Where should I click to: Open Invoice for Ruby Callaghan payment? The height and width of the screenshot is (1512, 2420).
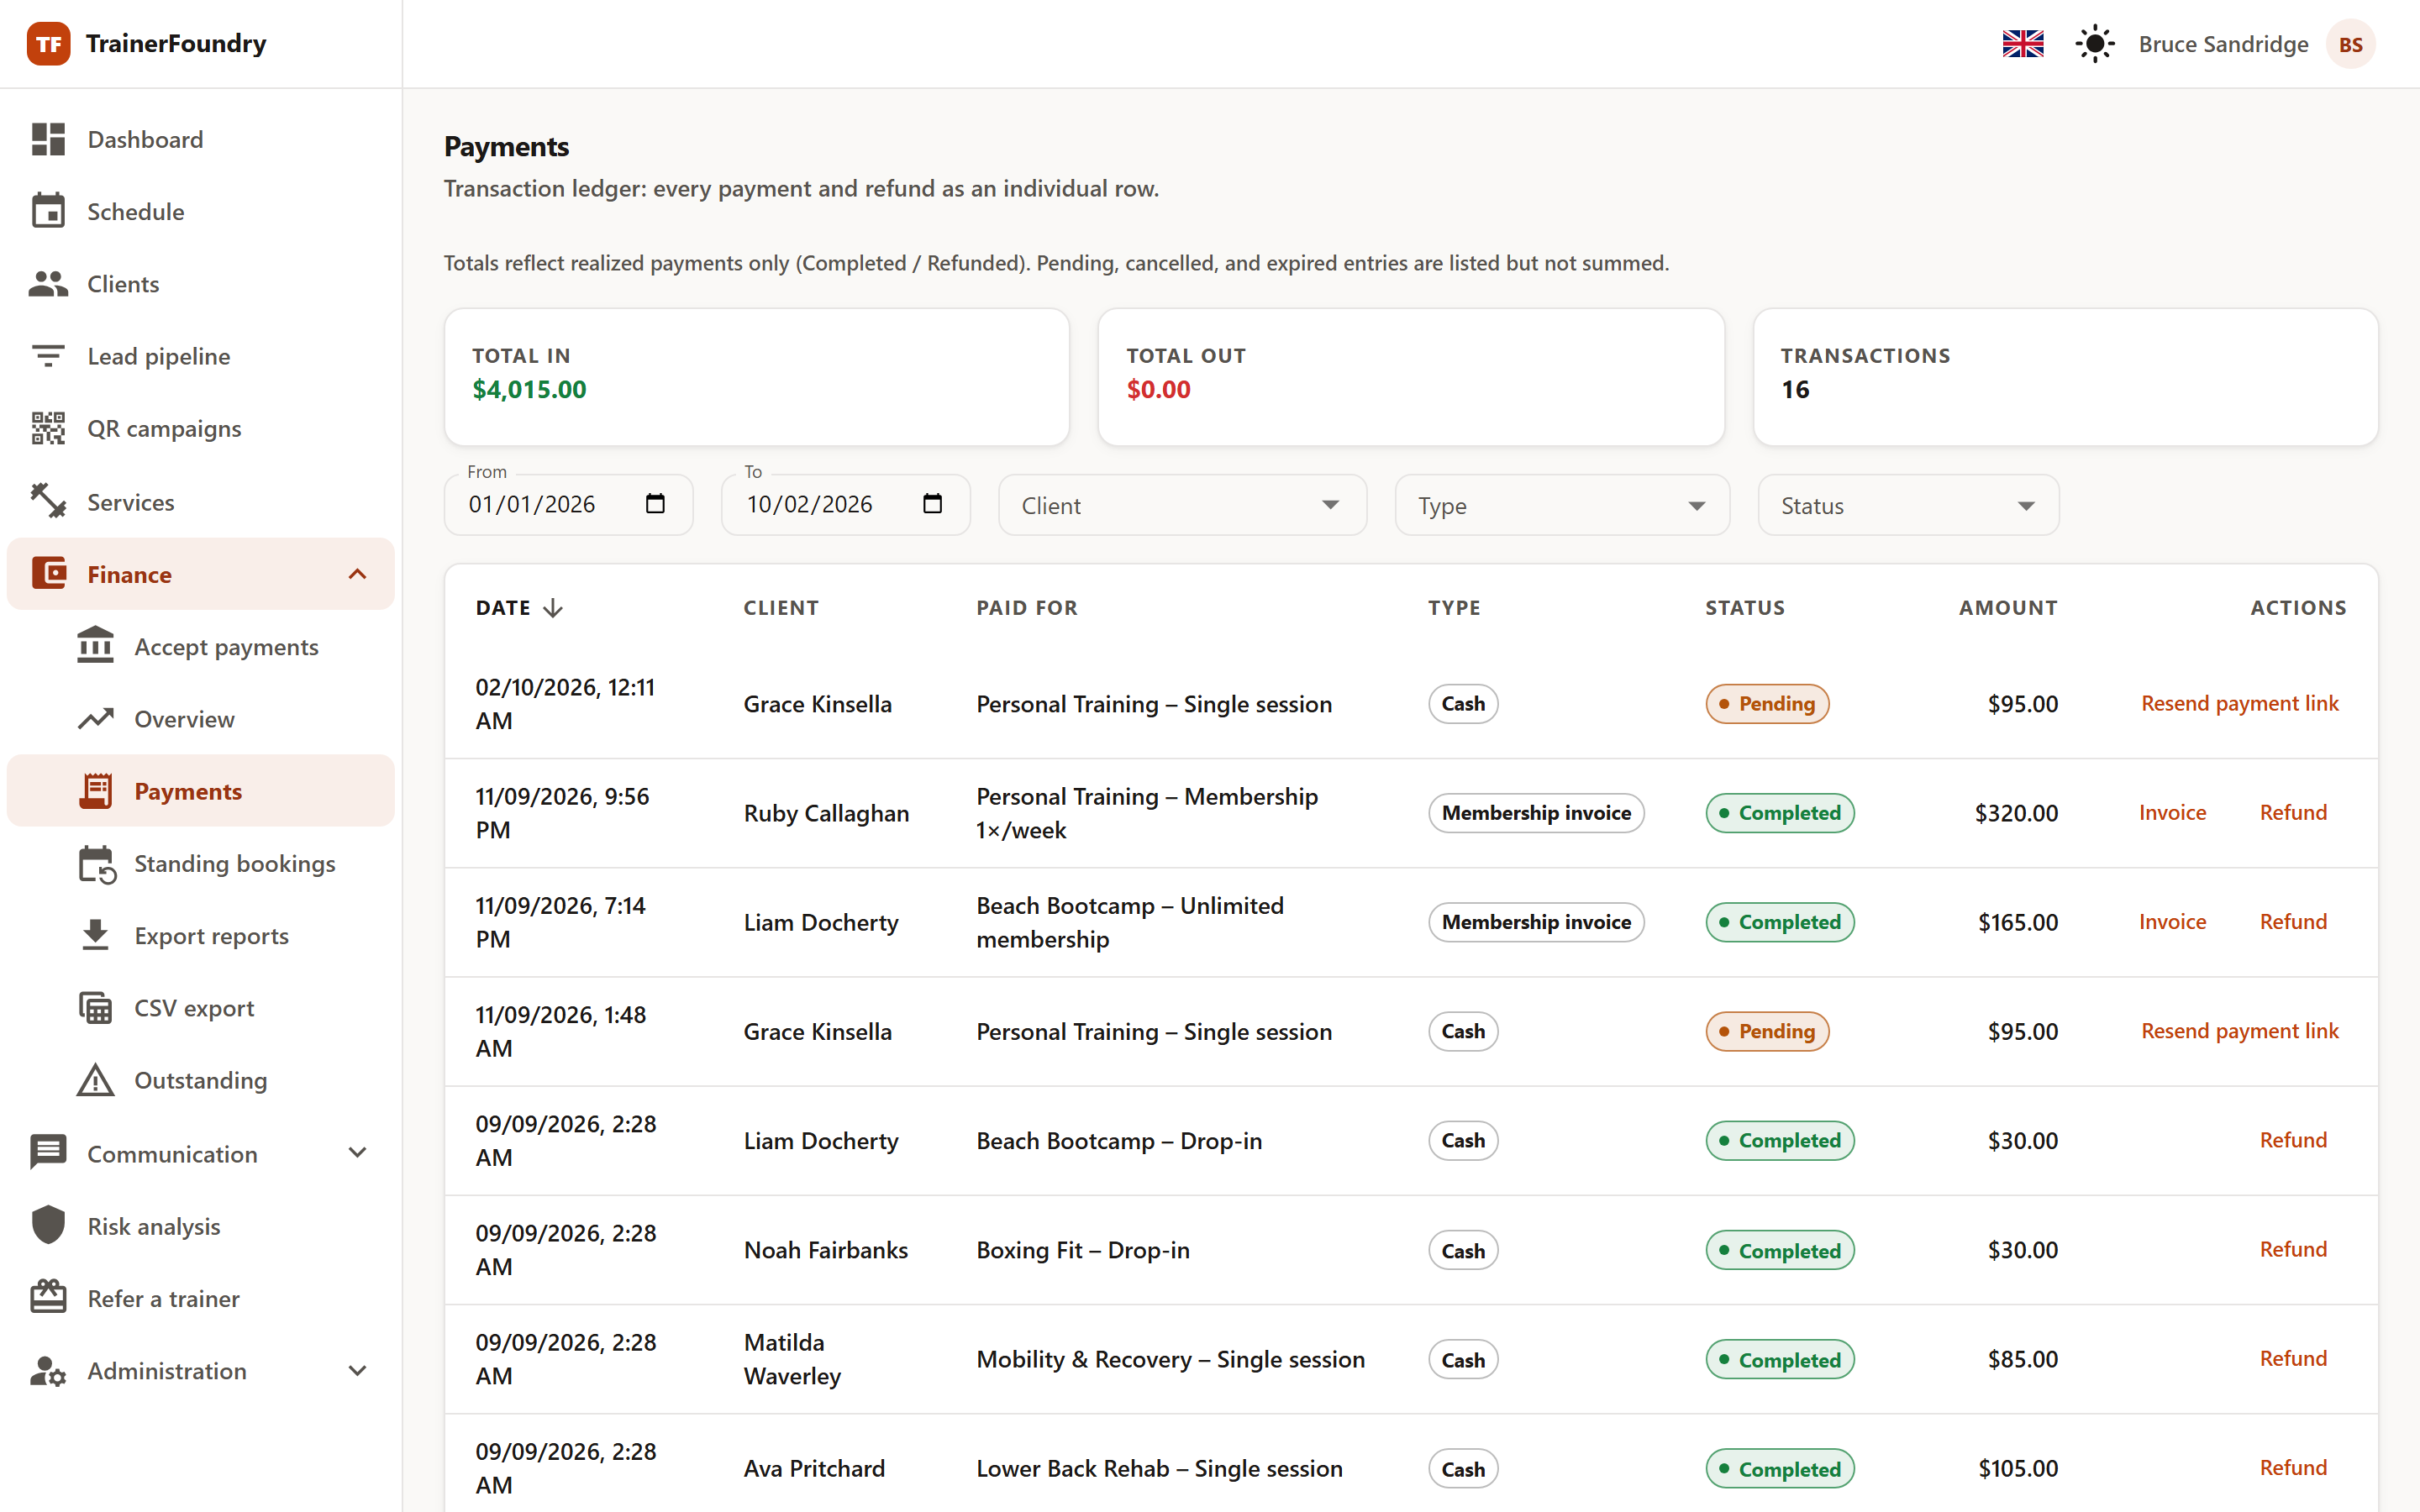coord(2172,812)
